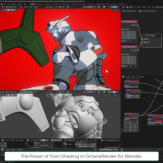Screen dimensions: 163x163
Task: Select the set-selection mode icon in top viewport
Action: tap(6, 10)
